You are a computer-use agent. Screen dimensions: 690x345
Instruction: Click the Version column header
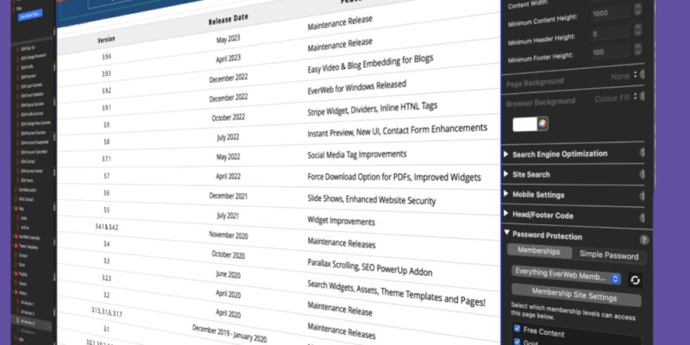pyautogui.click(x=106, y=40)
